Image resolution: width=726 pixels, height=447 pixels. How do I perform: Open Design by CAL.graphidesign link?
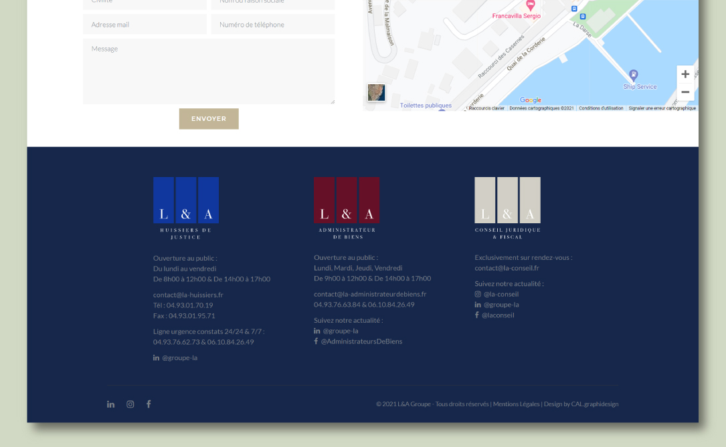pos(581,404)
